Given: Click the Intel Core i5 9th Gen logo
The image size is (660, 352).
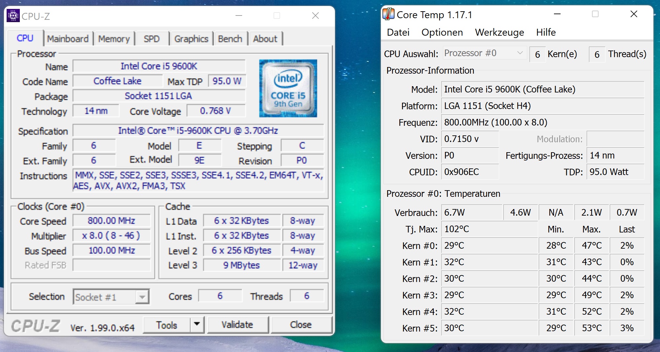Looking at the screenshot, I should point(288,88).
